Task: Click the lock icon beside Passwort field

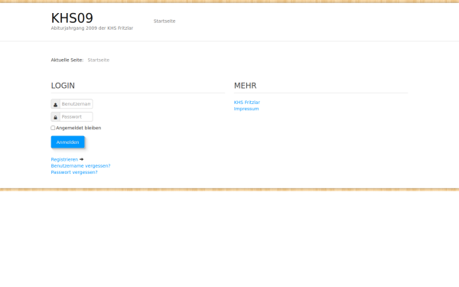Action: point(55,117)
